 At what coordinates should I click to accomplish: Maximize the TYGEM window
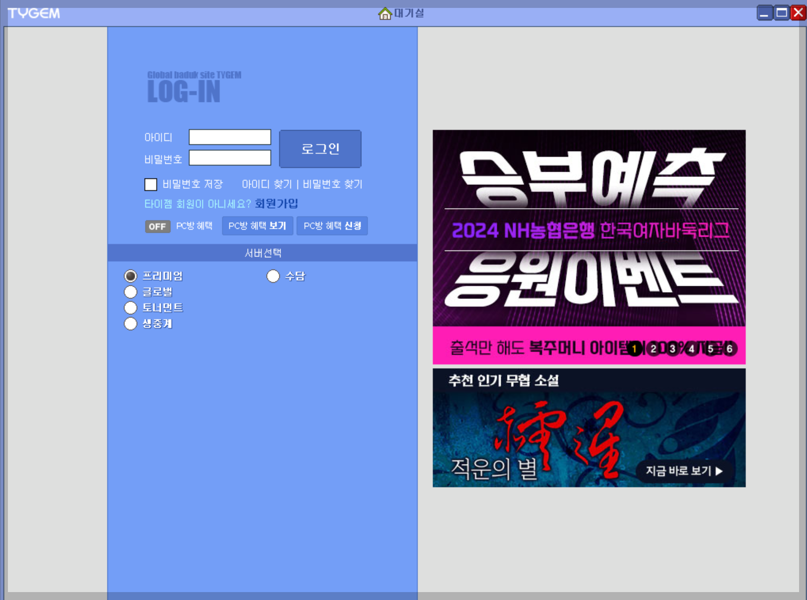coord(781,13)
